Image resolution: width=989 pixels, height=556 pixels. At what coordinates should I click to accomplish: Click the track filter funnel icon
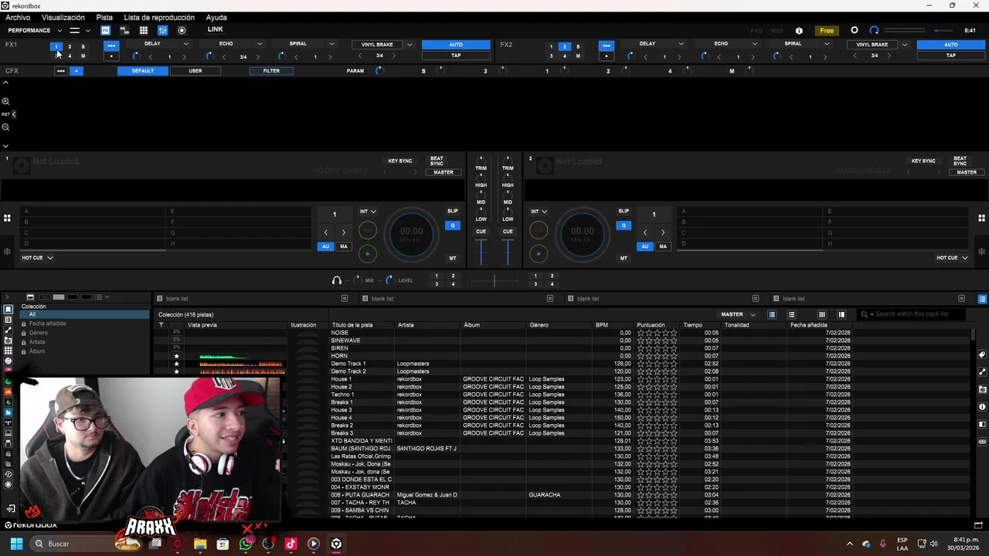pos(161,325)
